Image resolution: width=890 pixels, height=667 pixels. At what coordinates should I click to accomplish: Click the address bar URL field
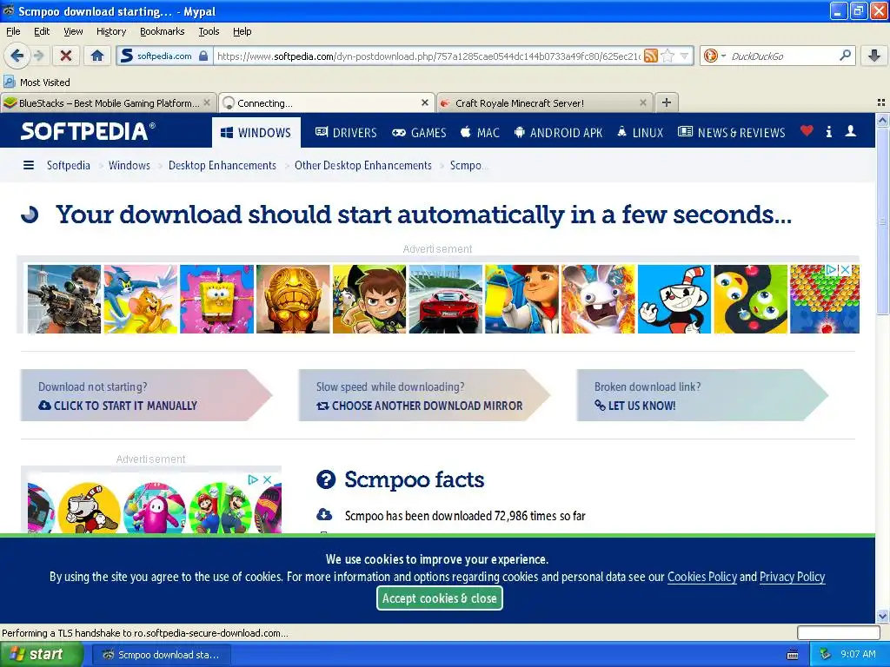pyautogui.click(x=428, y=56)
